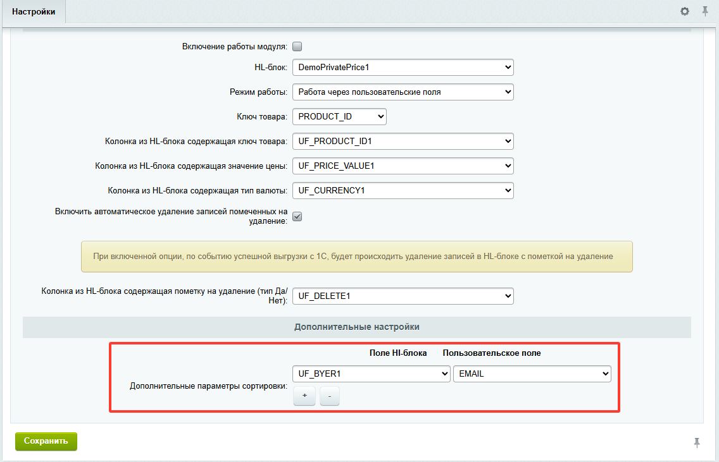Click the 'Дополнительные настройки' section header
Viewport: 719px width, 462px height.
357,327
